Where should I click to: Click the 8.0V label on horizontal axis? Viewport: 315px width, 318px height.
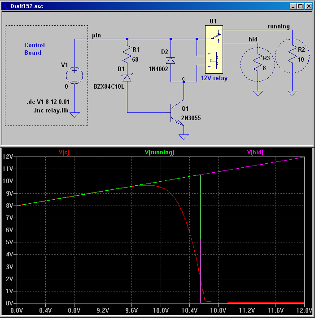(16, 310)
